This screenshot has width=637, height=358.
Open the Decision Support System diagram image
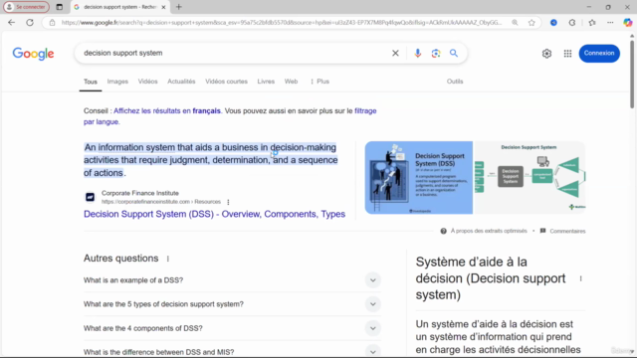(x=530, y=177)
